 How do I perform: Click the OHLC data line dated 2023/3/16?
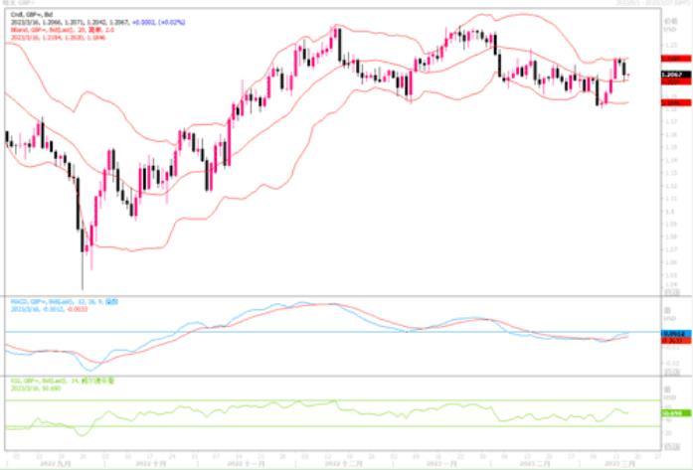click(x=97, y=22)
